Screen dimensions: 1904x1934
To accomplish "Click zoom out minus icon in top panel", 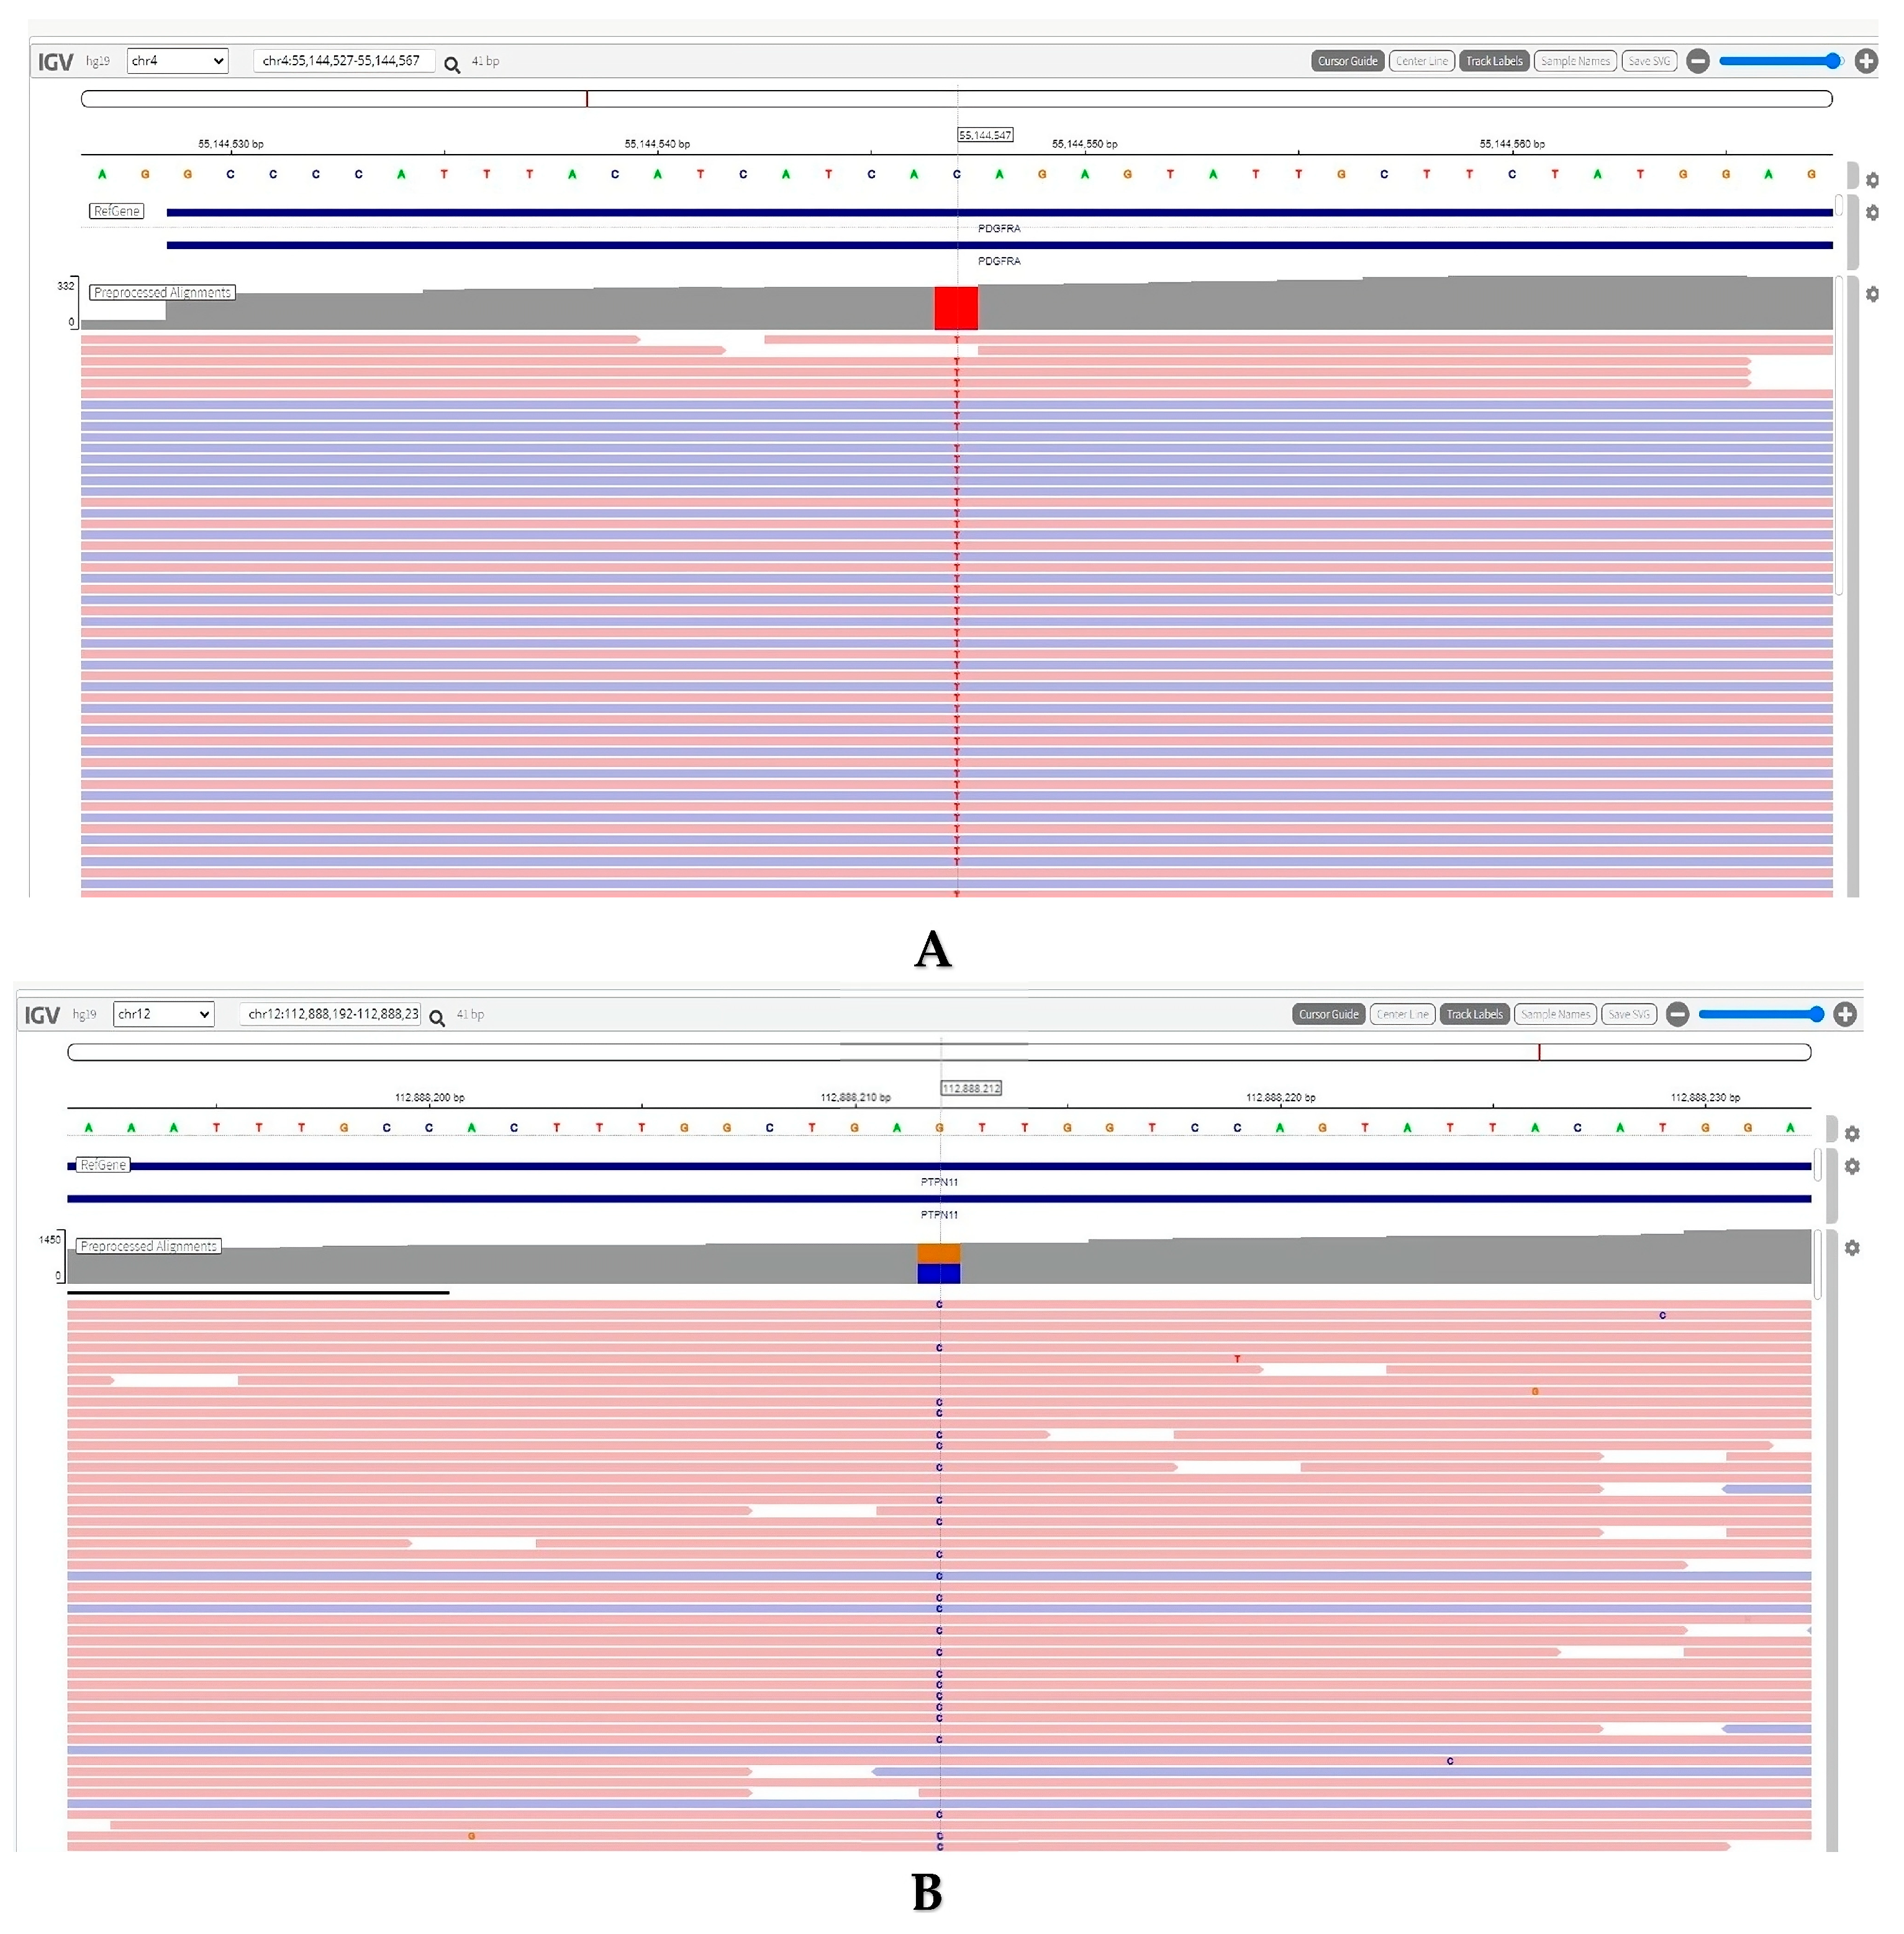I will pyautogui.click(x=1697, y=61).
